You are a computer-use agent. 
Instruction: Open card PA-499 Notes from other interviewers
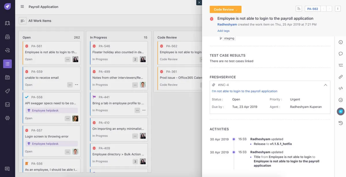pos(119,78)
